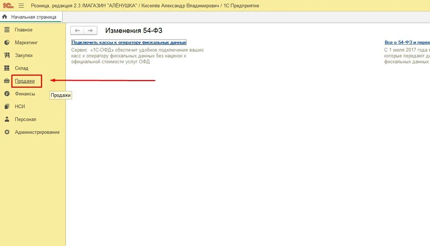Click the Персонал person icon
The height and width of the screenshot is (246, 430).
pyautogui.click(x=7, y=119)
